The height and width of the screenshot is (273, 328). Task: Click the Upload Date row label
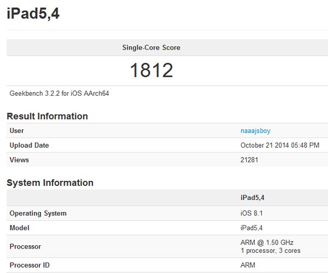click(x=30, y=145)
